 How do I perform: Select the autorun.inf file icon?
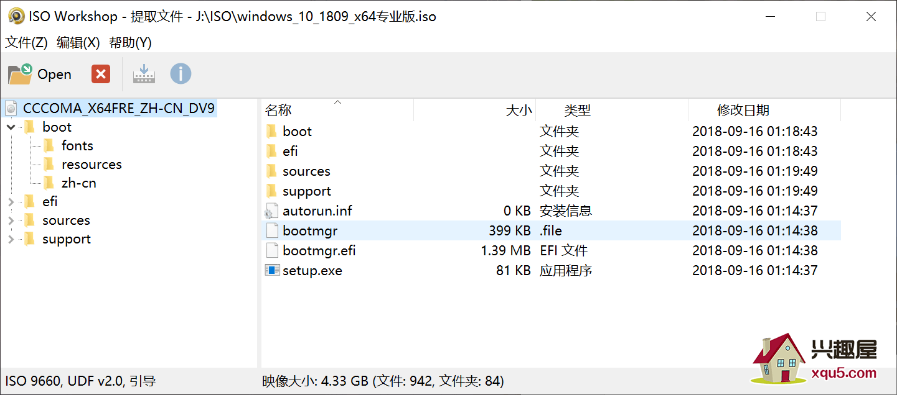(272, 211)
